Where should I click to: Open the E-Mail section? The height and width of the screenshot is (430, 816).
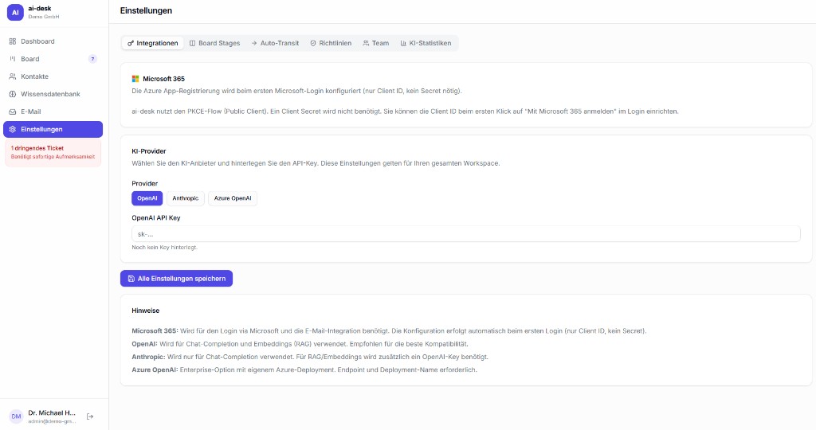click(30, 111)
